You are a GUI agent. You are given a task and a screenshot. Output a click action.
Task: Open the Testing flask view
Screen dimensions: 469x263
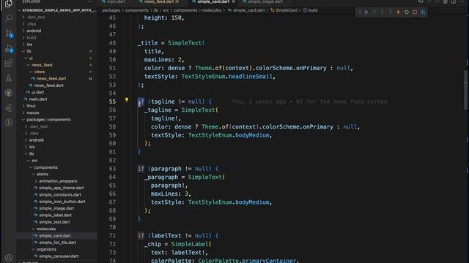9,78
